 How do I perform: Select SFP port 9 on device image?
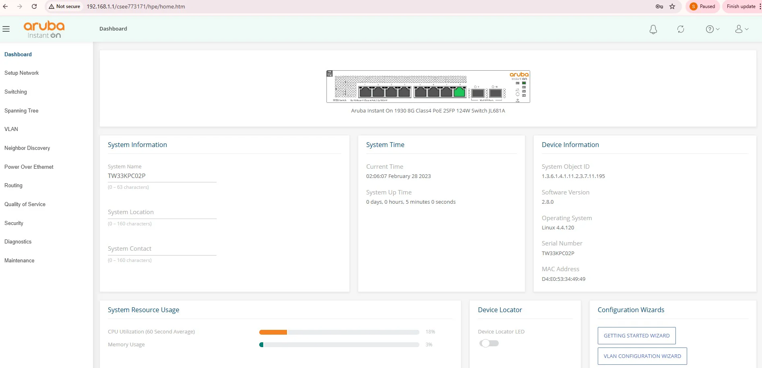pos(478,93)
